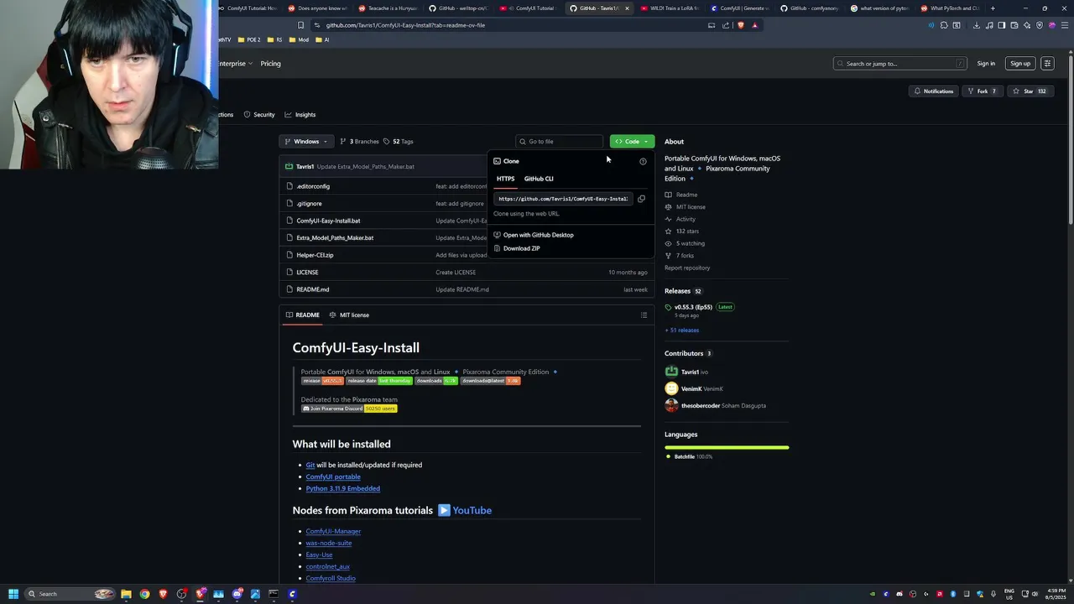Image resolution: width=1074 pixels, height=604 pixels.
Task: Click the Brave rewards triangle icon
Action: (754, 25)
